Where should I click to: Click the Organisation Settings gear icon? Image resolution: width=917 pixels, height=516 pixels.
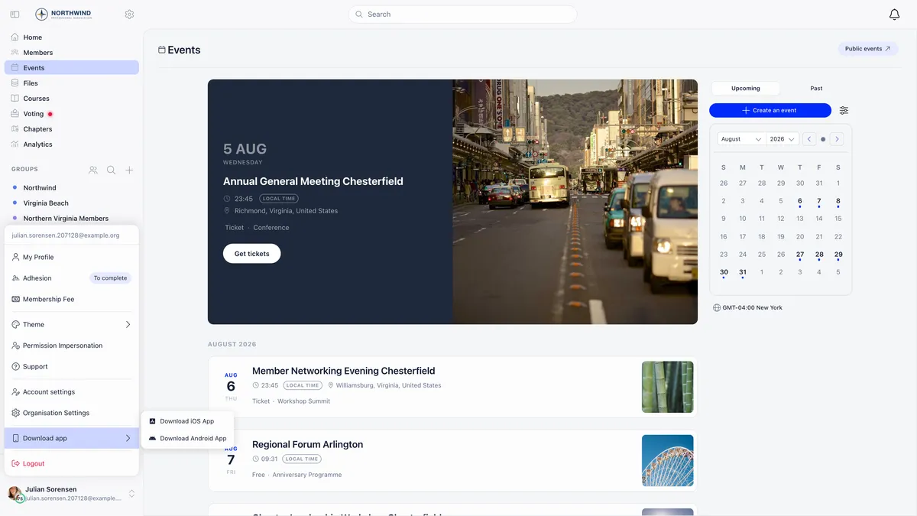tap(16, 413)
